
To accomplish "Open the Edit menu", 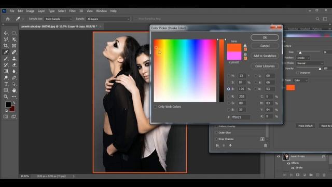I will click(x=20, y=11).
